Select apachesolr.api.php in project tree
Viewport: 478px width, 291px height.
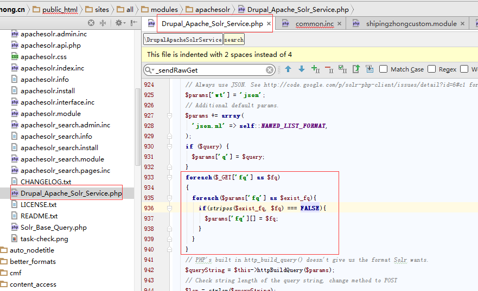pos(50,46)
